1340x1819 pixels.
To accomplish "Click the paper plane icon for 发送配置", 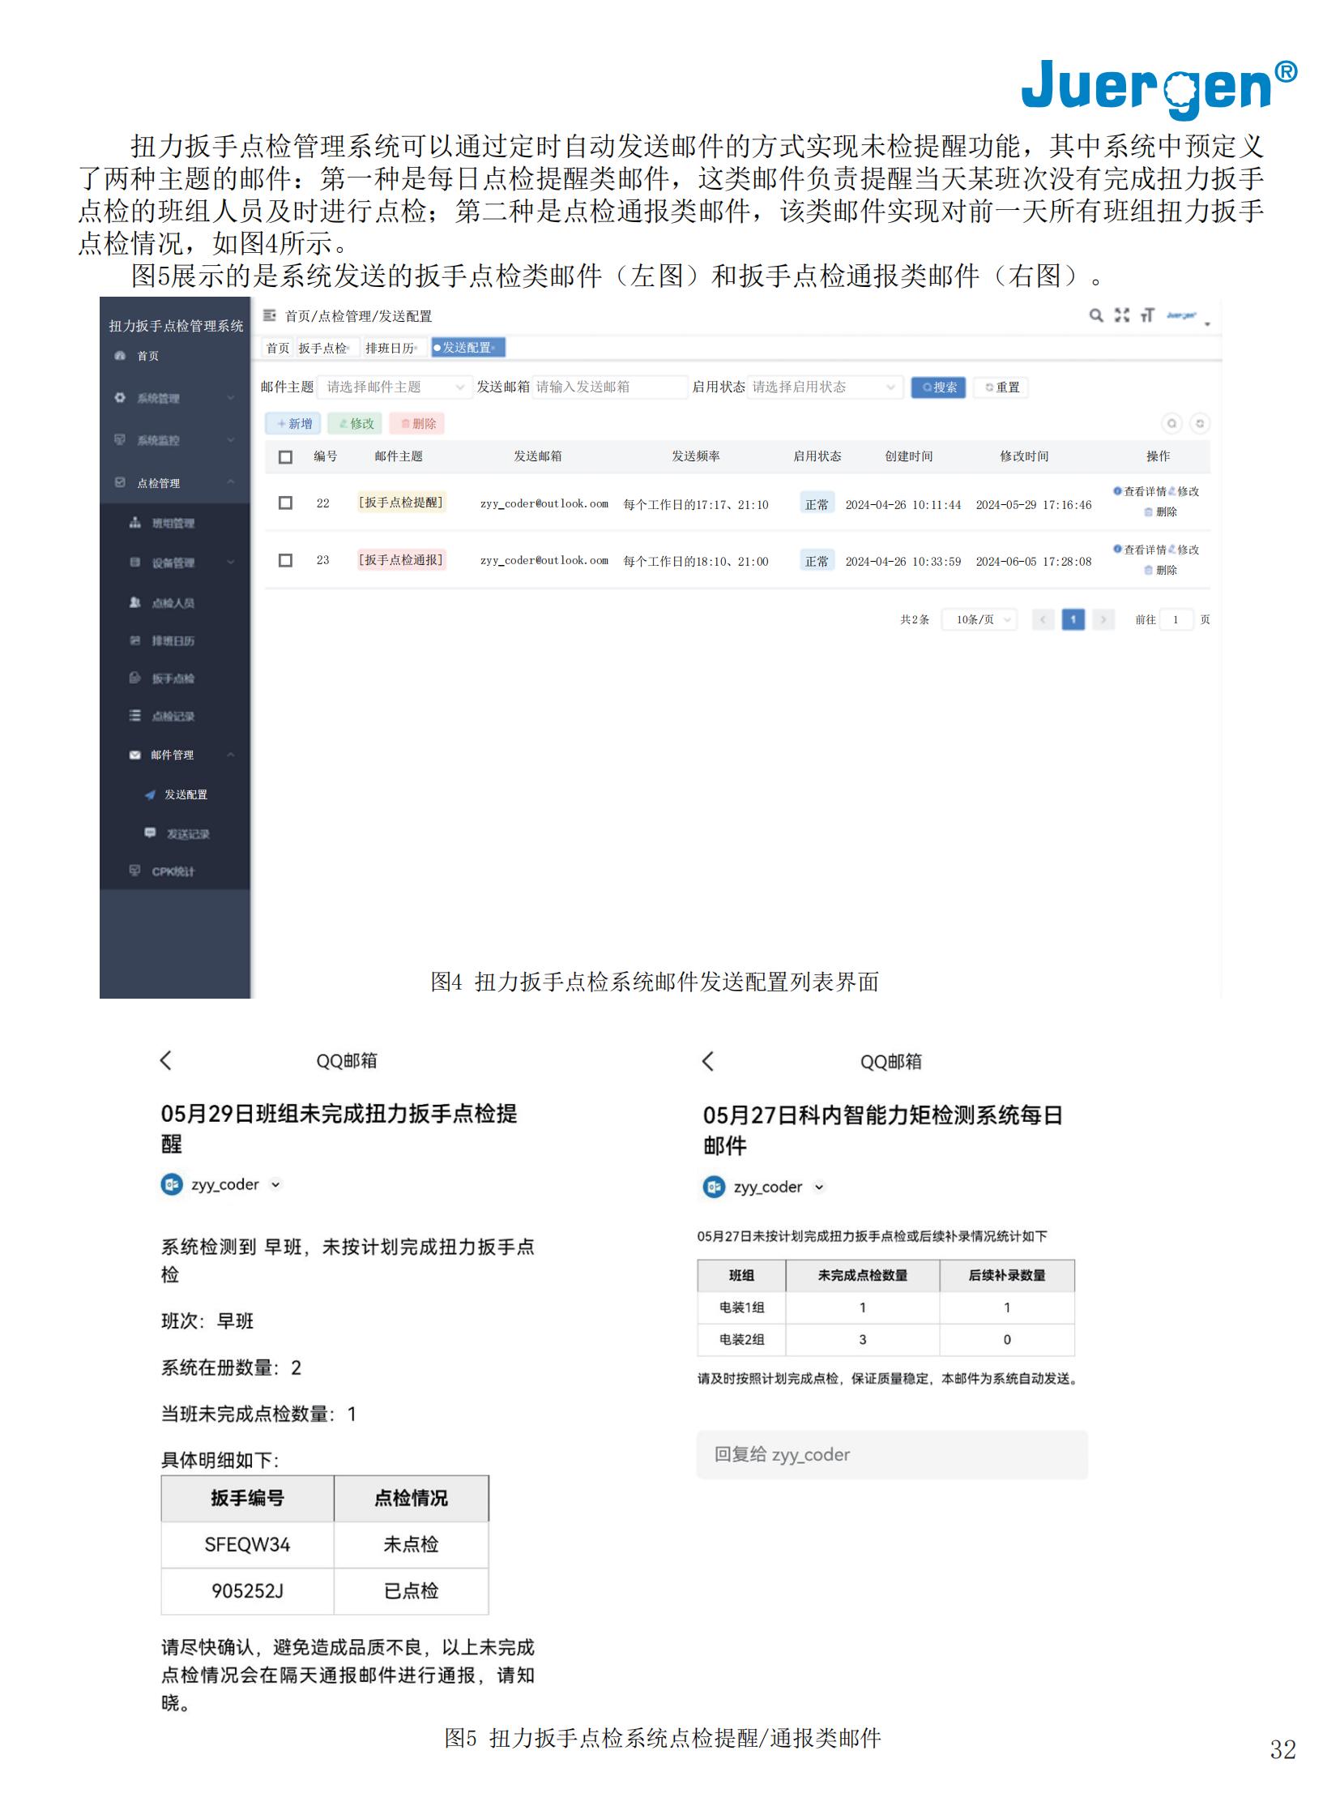I will tap(149, 794).
